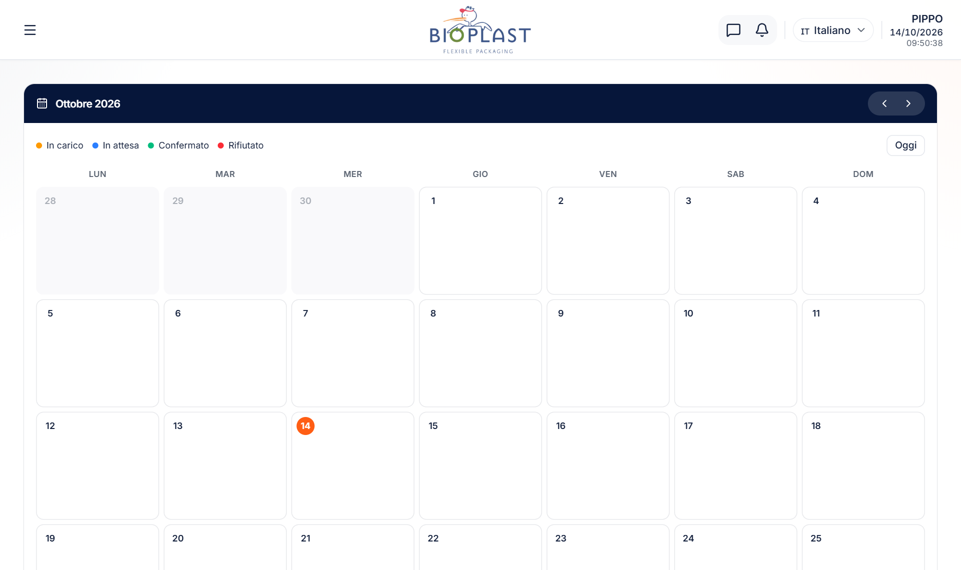Select day 18 cell
This screenshot has height=570, width=961.
coord(863,465)
